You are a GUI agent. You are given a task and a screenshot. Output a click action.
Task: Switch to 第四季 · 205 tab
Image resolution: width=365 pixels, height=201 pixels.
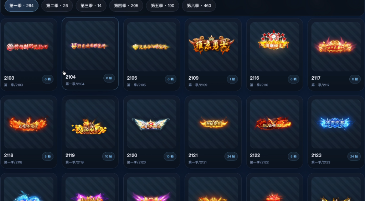point(126,6)
